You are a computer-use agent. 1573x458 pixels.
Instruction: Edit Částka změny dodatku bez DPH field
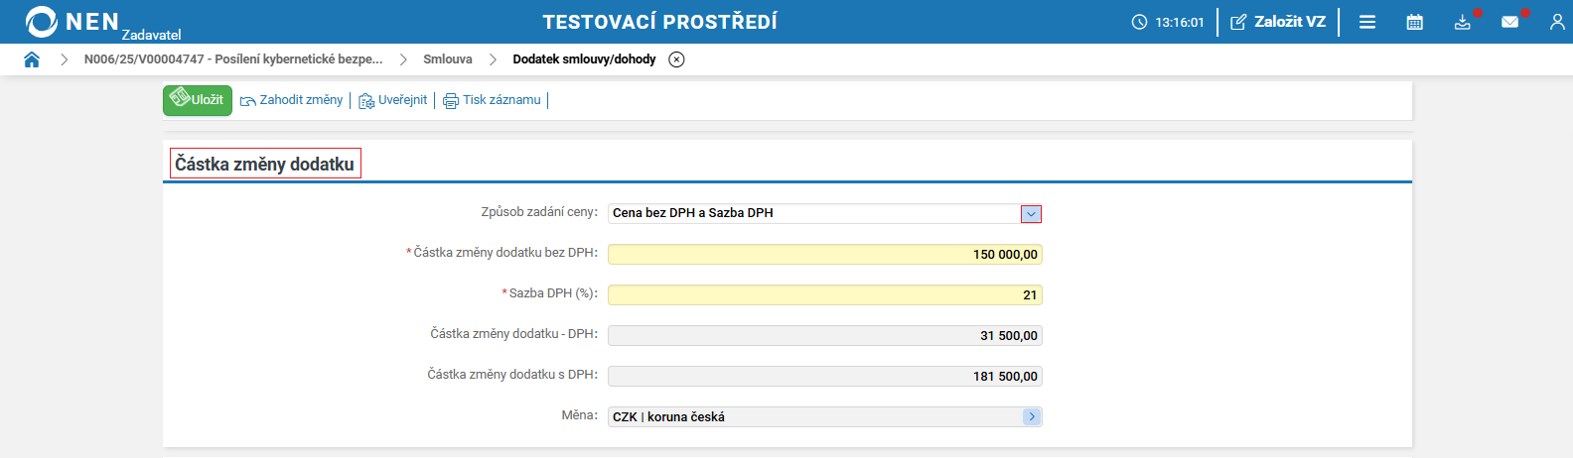pos(825,255)
